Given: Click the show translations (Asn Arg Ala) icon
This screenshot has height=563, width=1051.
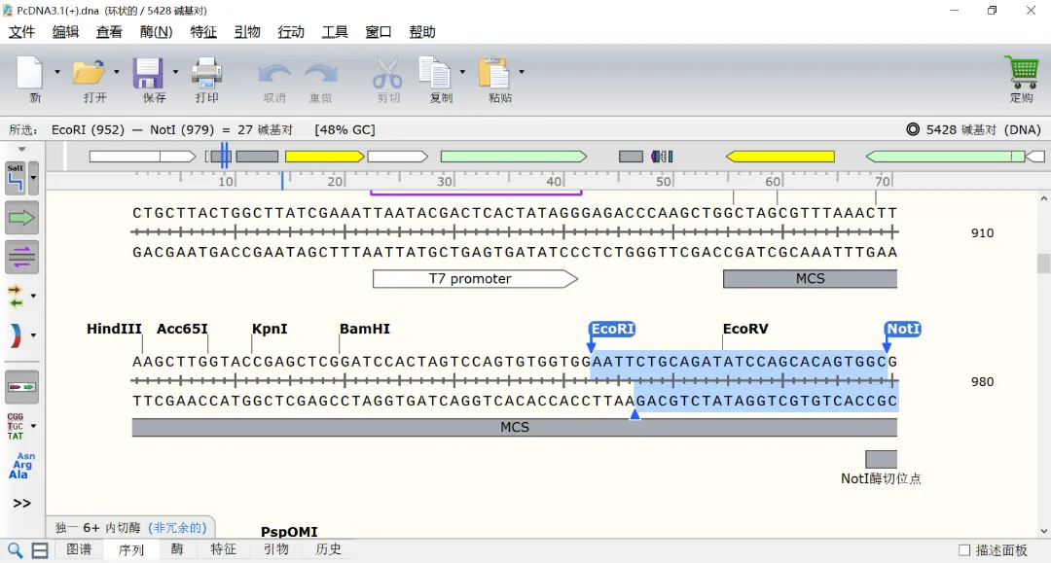Looking at the screenshot, I should coord(21,465).
